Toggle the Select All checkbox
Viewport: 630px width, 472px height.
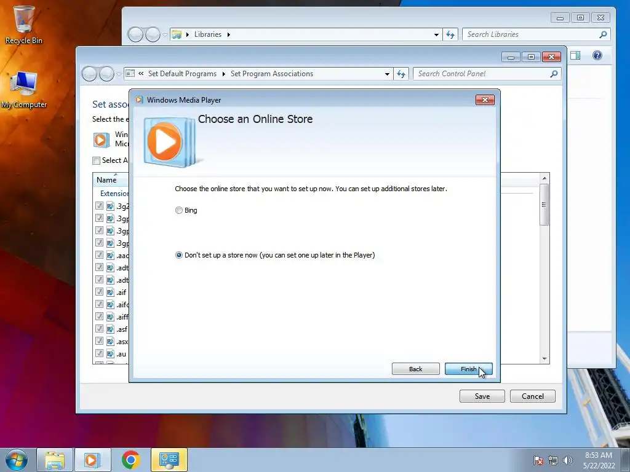96,160
